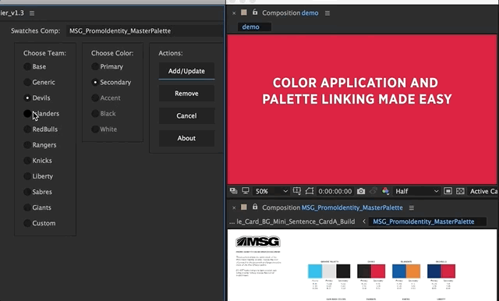499x301 pixels.
Task: Click the flowchart back arrow chevron
Action: coord(364,221)
